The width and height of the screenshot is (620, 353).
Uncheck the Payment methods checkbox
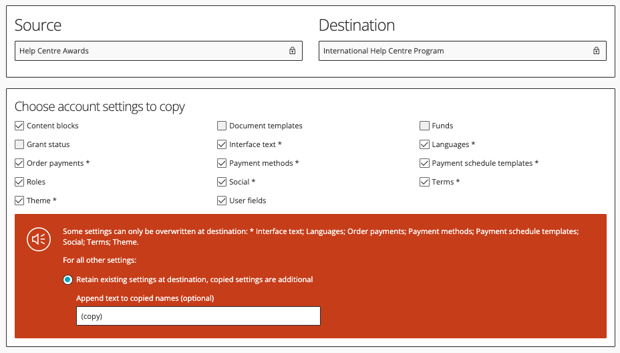[222, 163]
